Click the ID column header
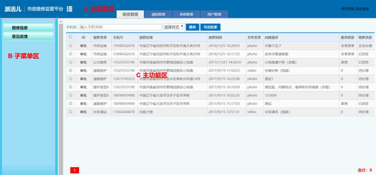 tap(84, 38)
